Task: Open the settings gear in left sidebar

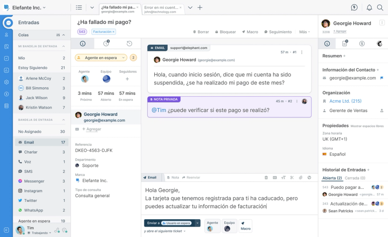Action: [6, 82]
